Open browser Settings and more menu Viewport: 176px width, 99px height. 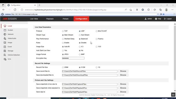(x=172, y=10)
